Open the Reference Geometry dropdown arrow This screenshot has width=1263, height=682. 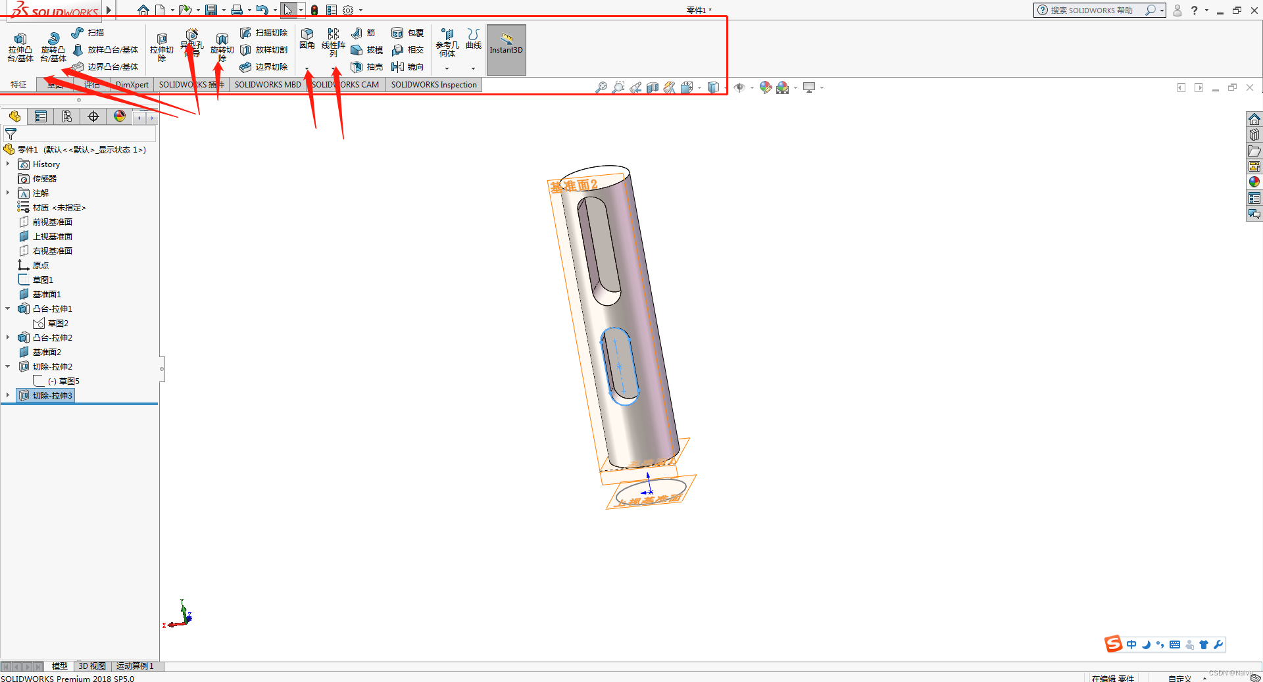coord(447,68)
